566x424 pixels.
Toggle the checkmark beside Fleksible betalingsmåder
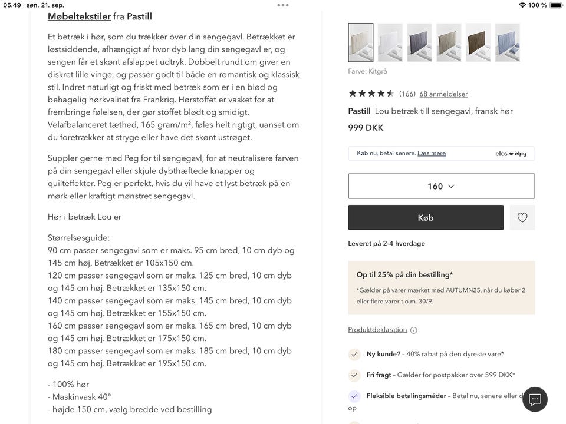[x=354, y=395]
